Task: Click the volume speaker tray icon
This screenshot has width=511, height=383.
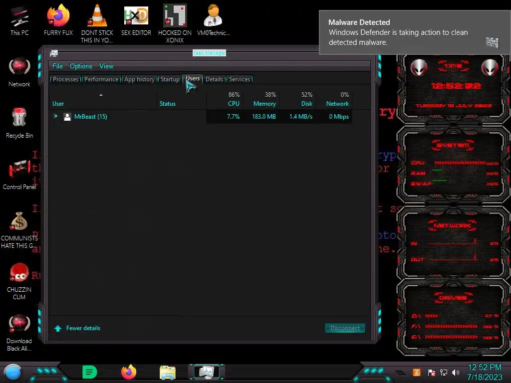Action: [x=456, y=372]
